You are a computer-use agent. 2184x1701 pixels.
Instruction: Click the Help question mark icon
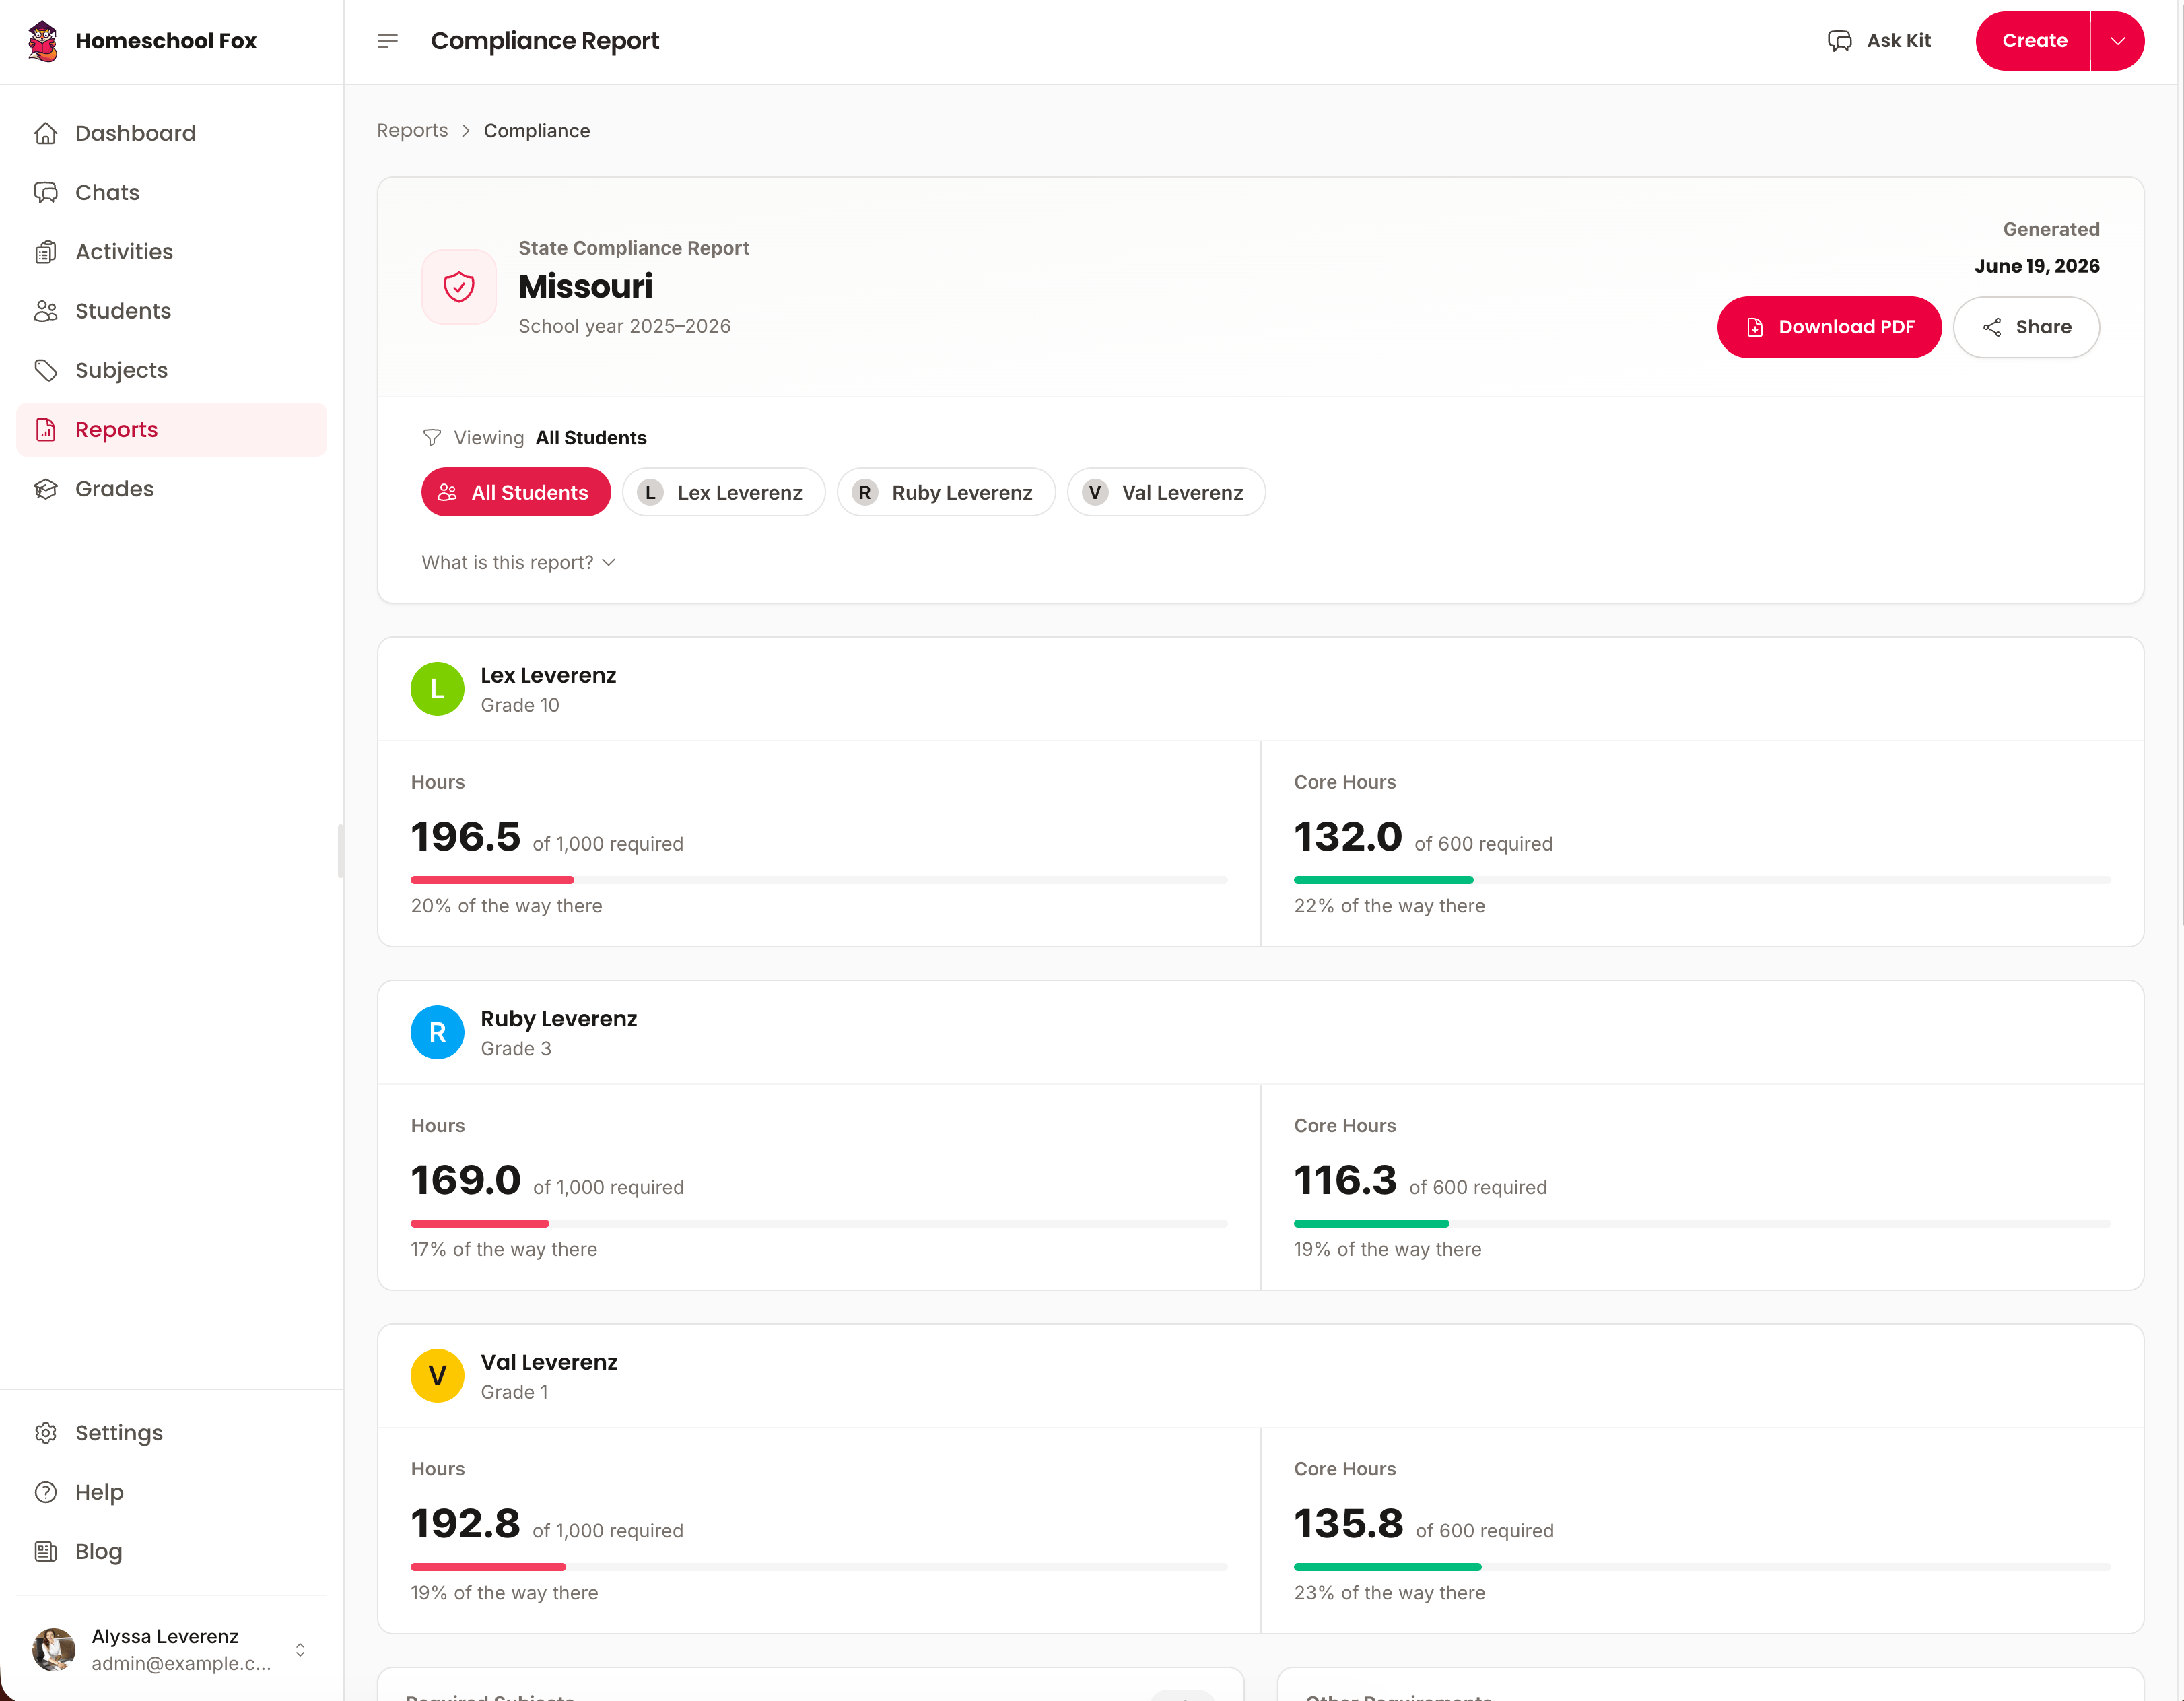pos(46,1492)
